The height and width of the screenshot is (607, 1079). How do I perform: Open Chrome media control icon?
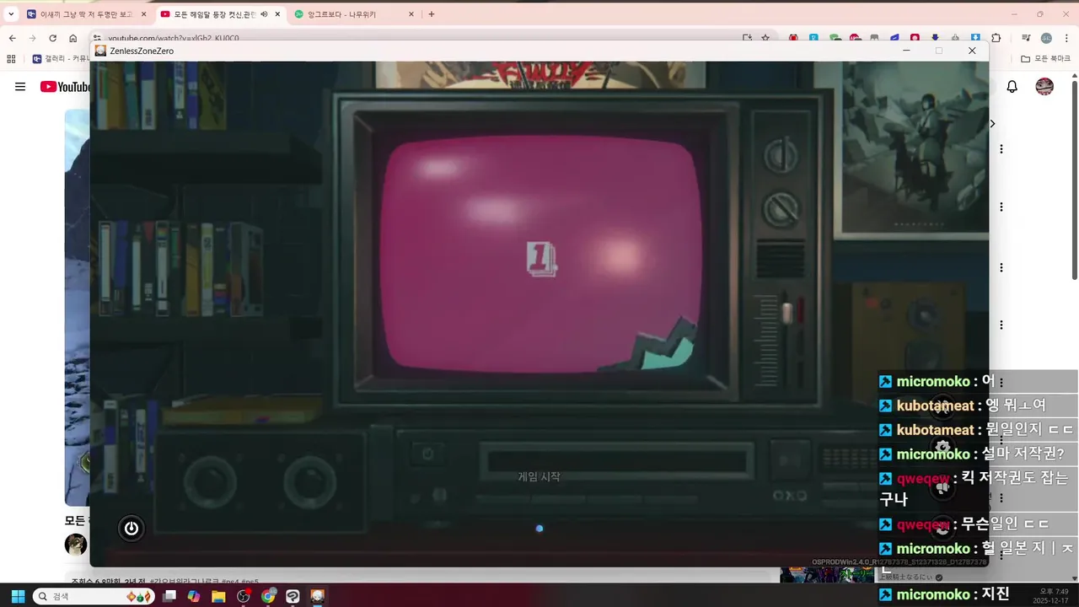pos(1026,38)
